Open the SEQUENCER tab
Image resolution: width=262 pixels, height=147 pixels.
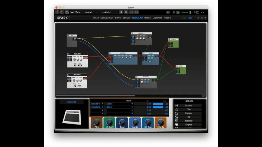coord(107,18)
